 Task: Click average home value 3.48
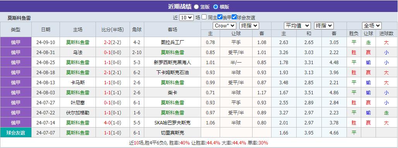(284, 83)
